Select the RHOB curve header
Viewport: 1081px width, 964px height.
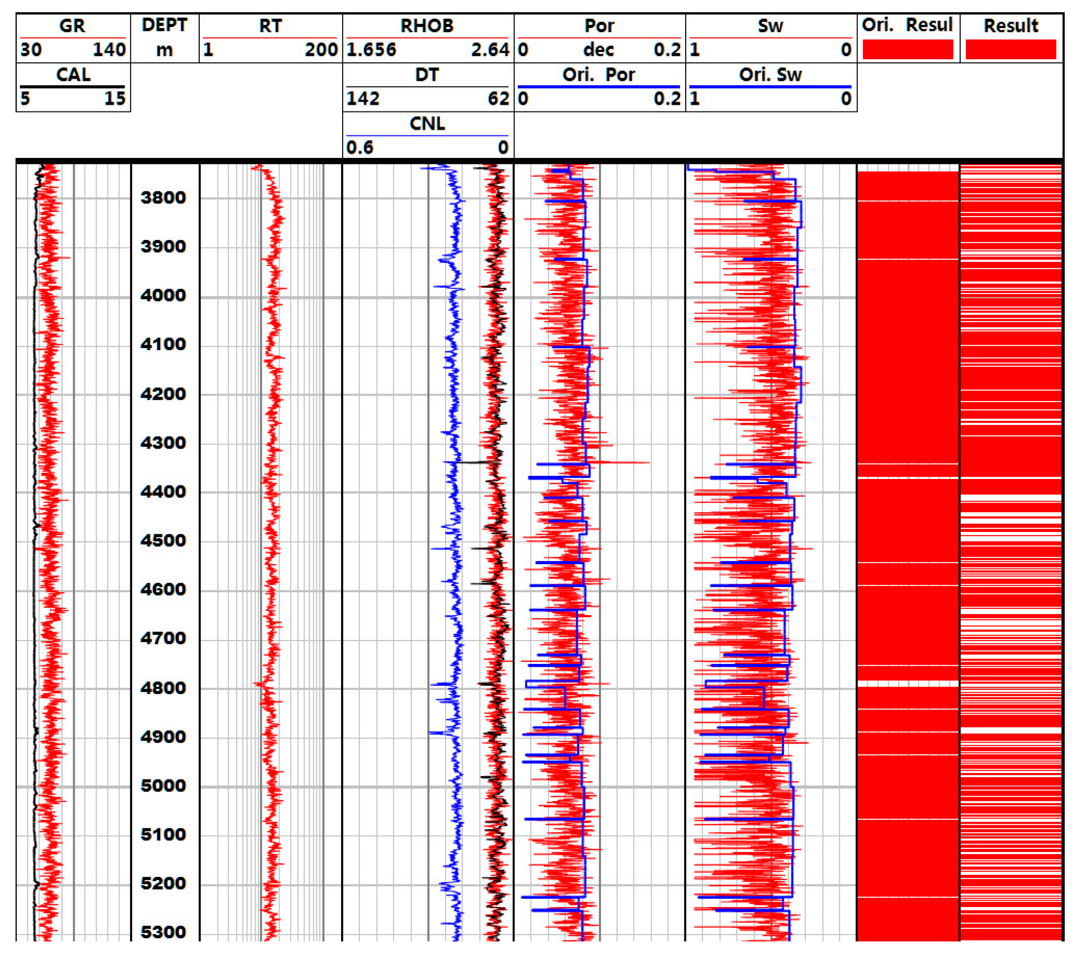click(x=427, y=26)
